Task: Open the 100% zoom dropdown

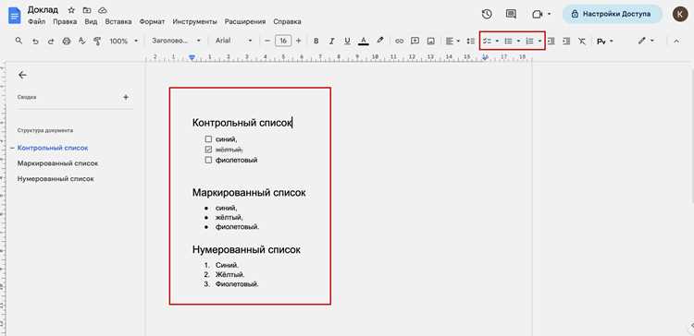Action: click(x=123, y=41)
